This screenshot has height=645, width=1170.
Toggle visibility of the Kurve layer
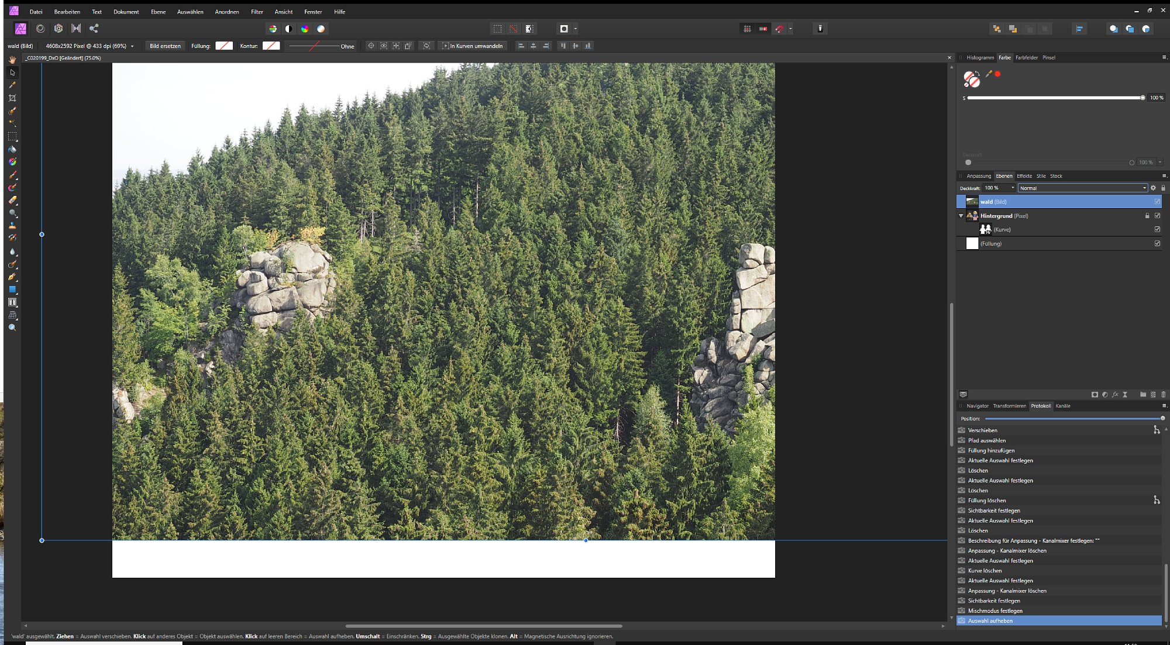pyautogui.click(x=1157, y=229)
